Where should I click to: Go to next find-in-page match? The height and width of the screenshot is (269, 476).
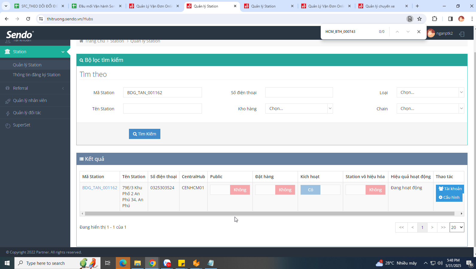408,32
